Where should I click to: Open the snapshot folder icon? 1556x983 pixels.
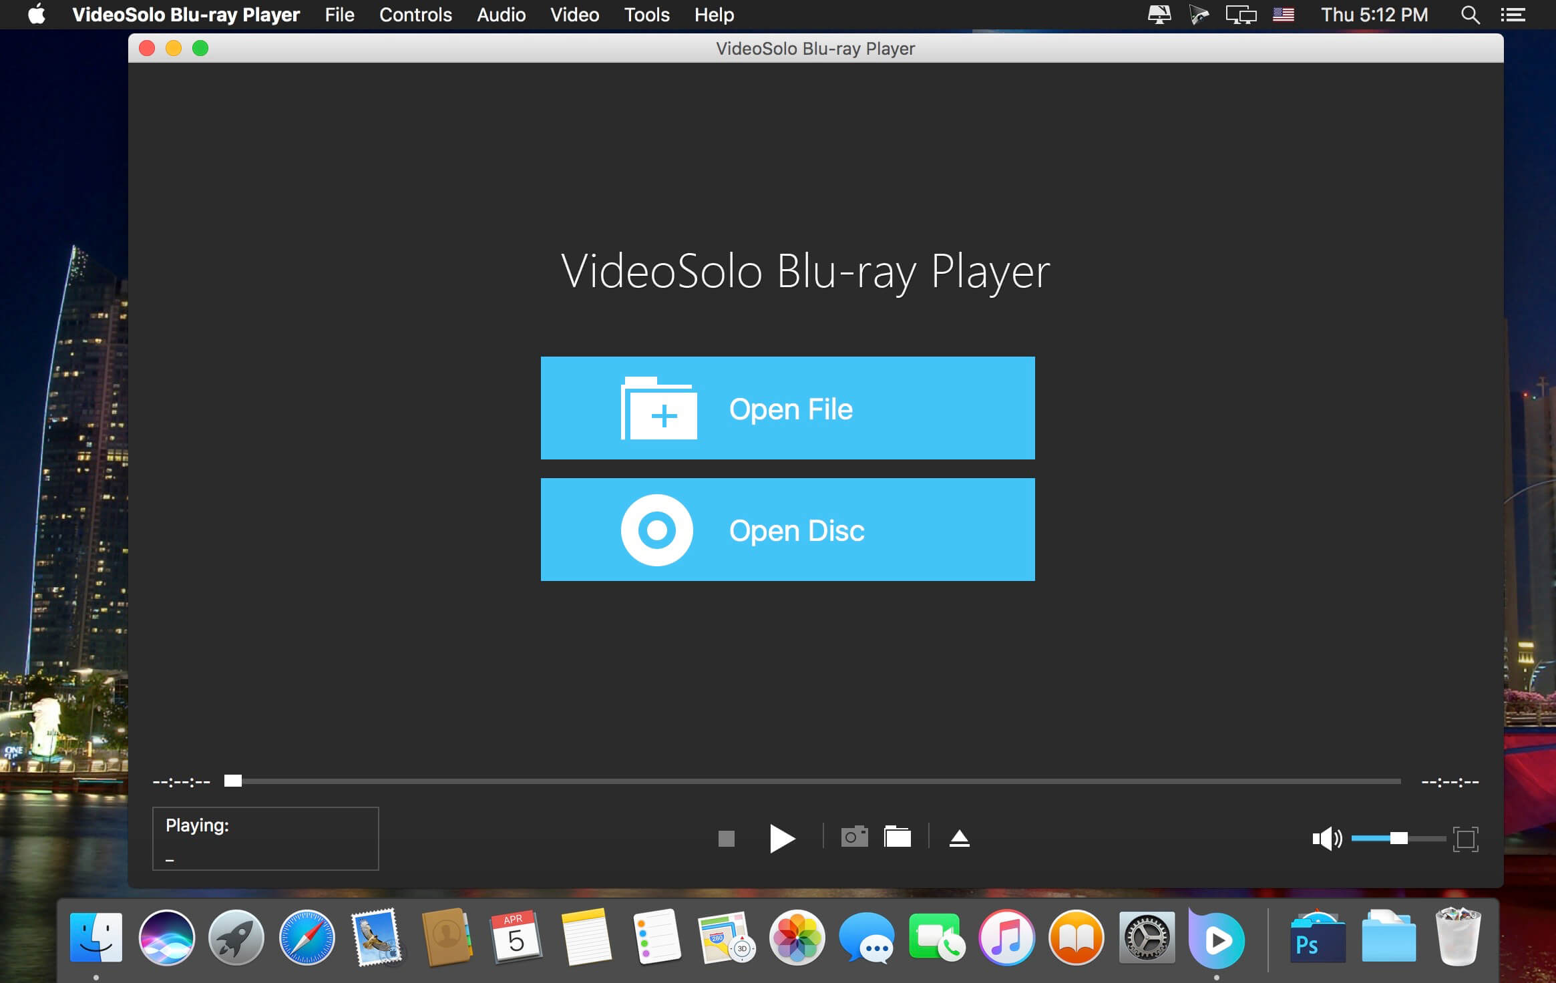[x=897, y=837]
